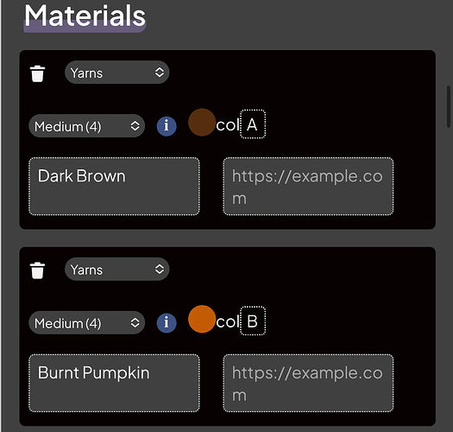Expand Medium (4) weight dropdown for col A
Viewport: 453px width, 432px height.
click(x=86, y=126)
